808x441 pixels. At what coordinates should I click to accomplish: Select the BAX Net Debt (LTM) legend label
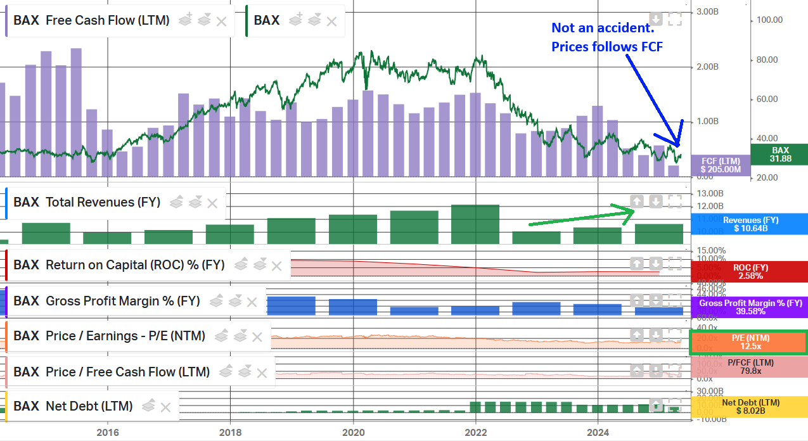point(73,406)
